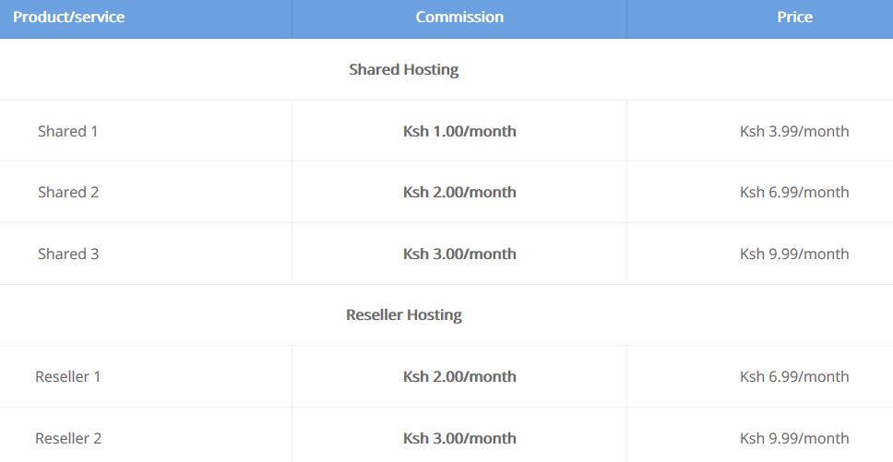This screenshot has height=462, width=893.
Task: Select the Shared Hosting section heading
Action: [404, 70]
